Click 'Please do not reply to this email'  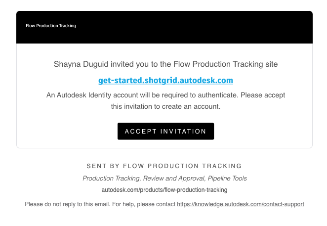point(67,204)
